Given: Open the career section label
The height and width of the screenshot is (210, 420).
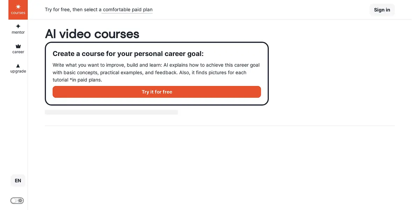Looking at the screenshot, I should click(18, 52).
